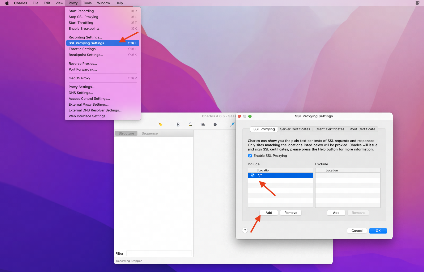Click the hexagon Breakpoints toolbar icon
424x272 pixels.
pyautogui.click(x=215, y=124)
